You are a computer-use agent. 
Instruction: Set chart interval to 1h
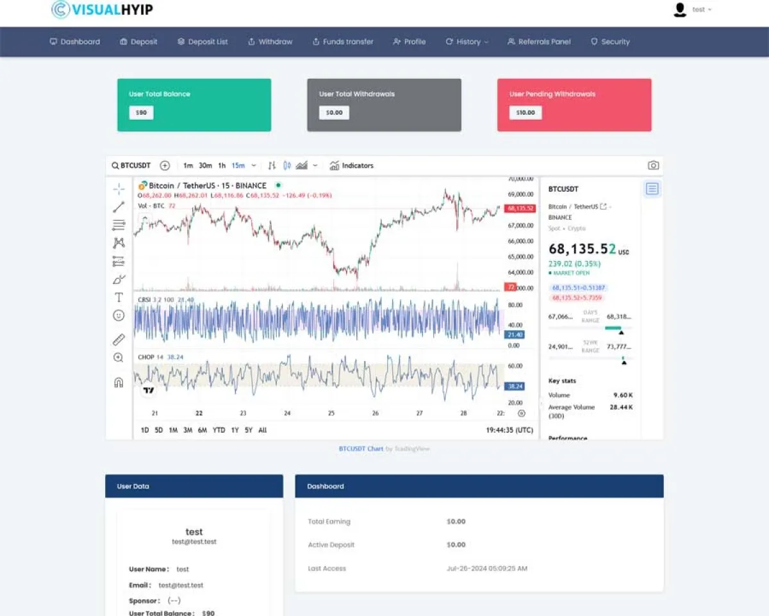pyautogui.click(x=222, y=165)
